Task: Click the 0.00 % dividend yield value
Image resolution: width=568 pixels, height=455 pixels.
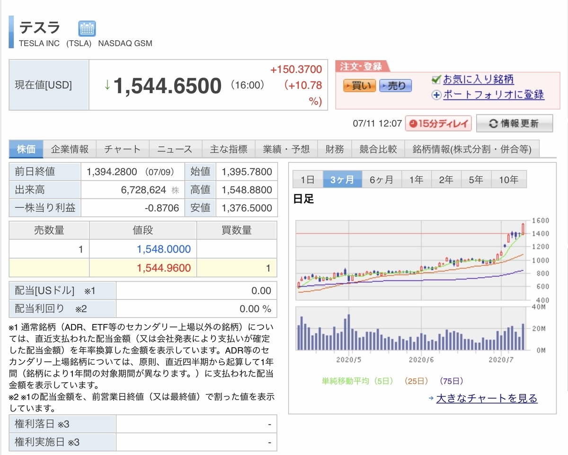Action: pyautogui.click(x=256, y=309)
